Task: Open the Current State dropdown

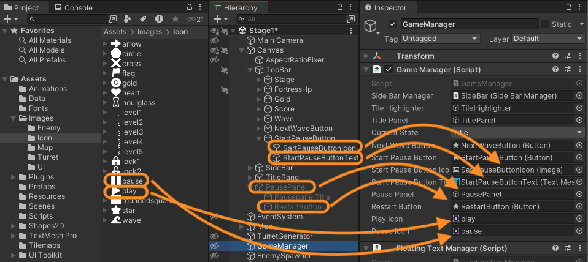Action: [517, 133]
